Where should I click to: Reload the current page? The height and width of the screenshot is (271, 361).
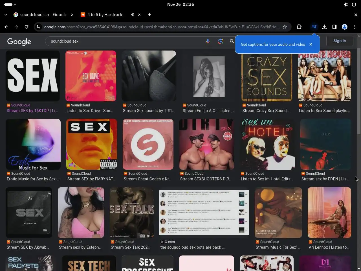tap(27, 27)
